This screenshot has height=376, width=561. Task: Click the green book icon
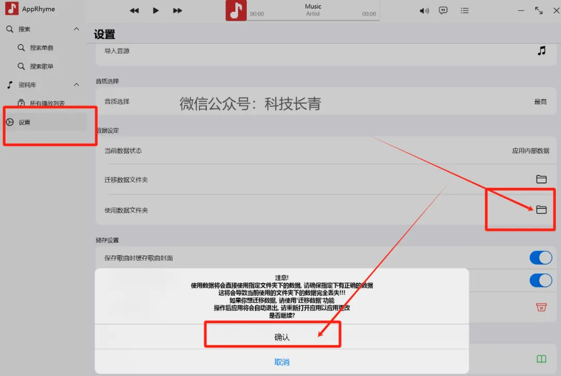[541, 359]
